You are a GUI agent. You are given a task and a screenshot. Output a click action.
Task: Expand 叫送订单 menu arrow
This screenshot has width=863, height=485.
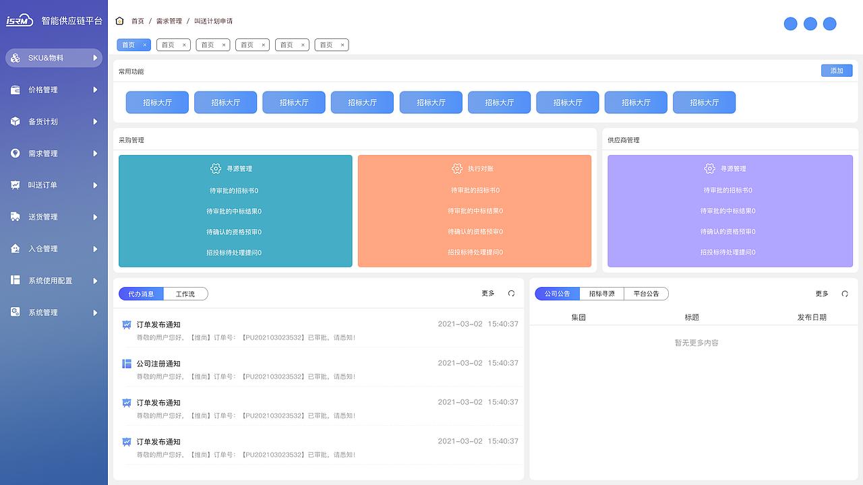(96, 185)
